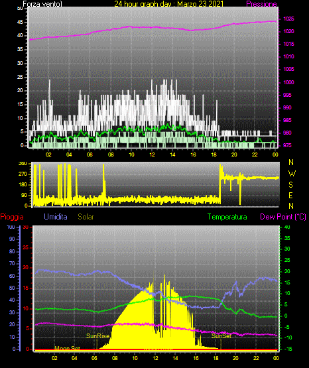Click the 24 hour graph day title
Screen dimensions: 309x368
[169, 4]
